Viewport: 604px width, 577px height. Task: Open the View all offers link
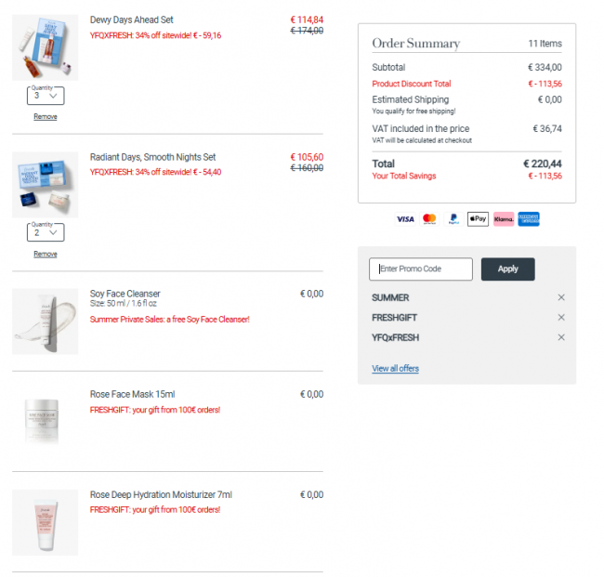pyautogui.click(x=395, y=369)
